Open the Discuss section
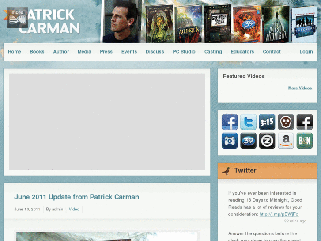The height and width of the screenshot is (241, 321). coord(155,52)
